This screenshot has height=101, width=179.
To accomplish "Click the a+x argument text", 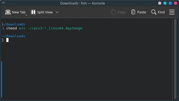I will (22, 28).
